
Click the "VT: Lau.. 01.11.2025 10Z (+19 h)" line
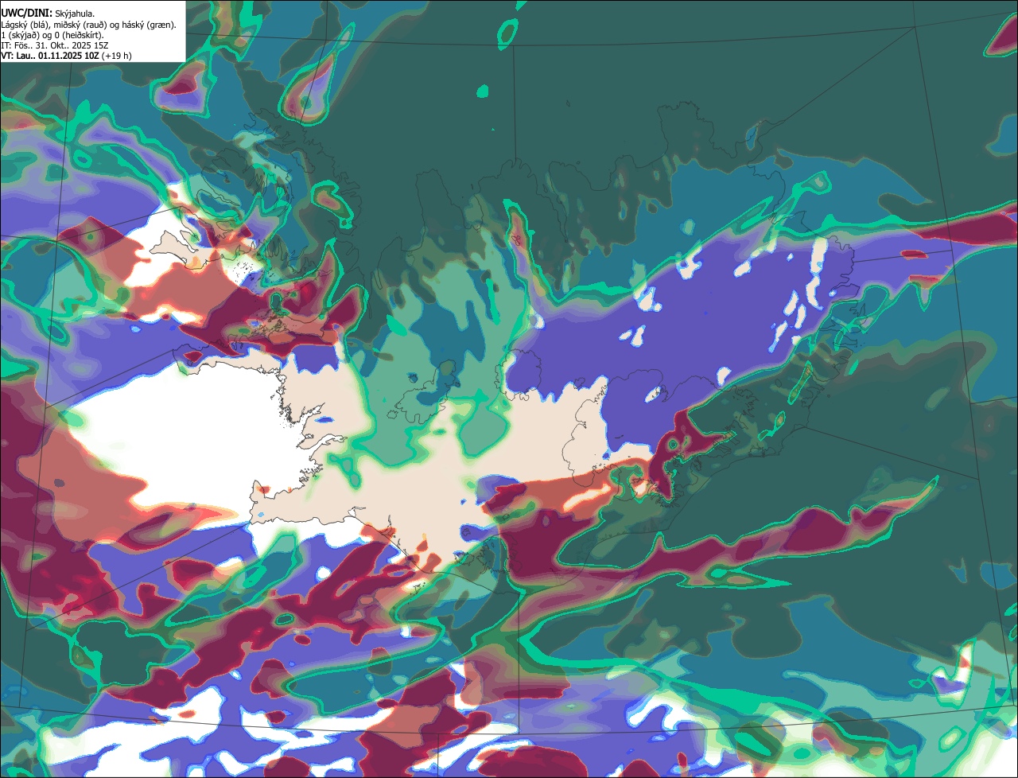67,56
